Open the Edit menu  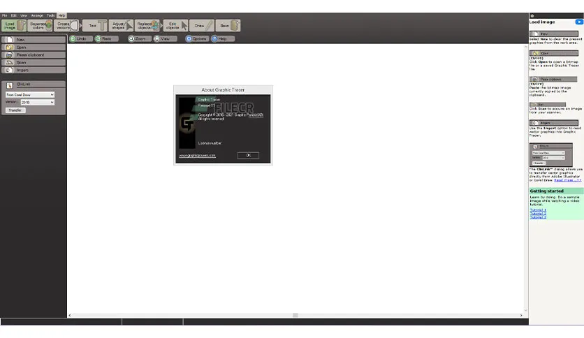14,15
